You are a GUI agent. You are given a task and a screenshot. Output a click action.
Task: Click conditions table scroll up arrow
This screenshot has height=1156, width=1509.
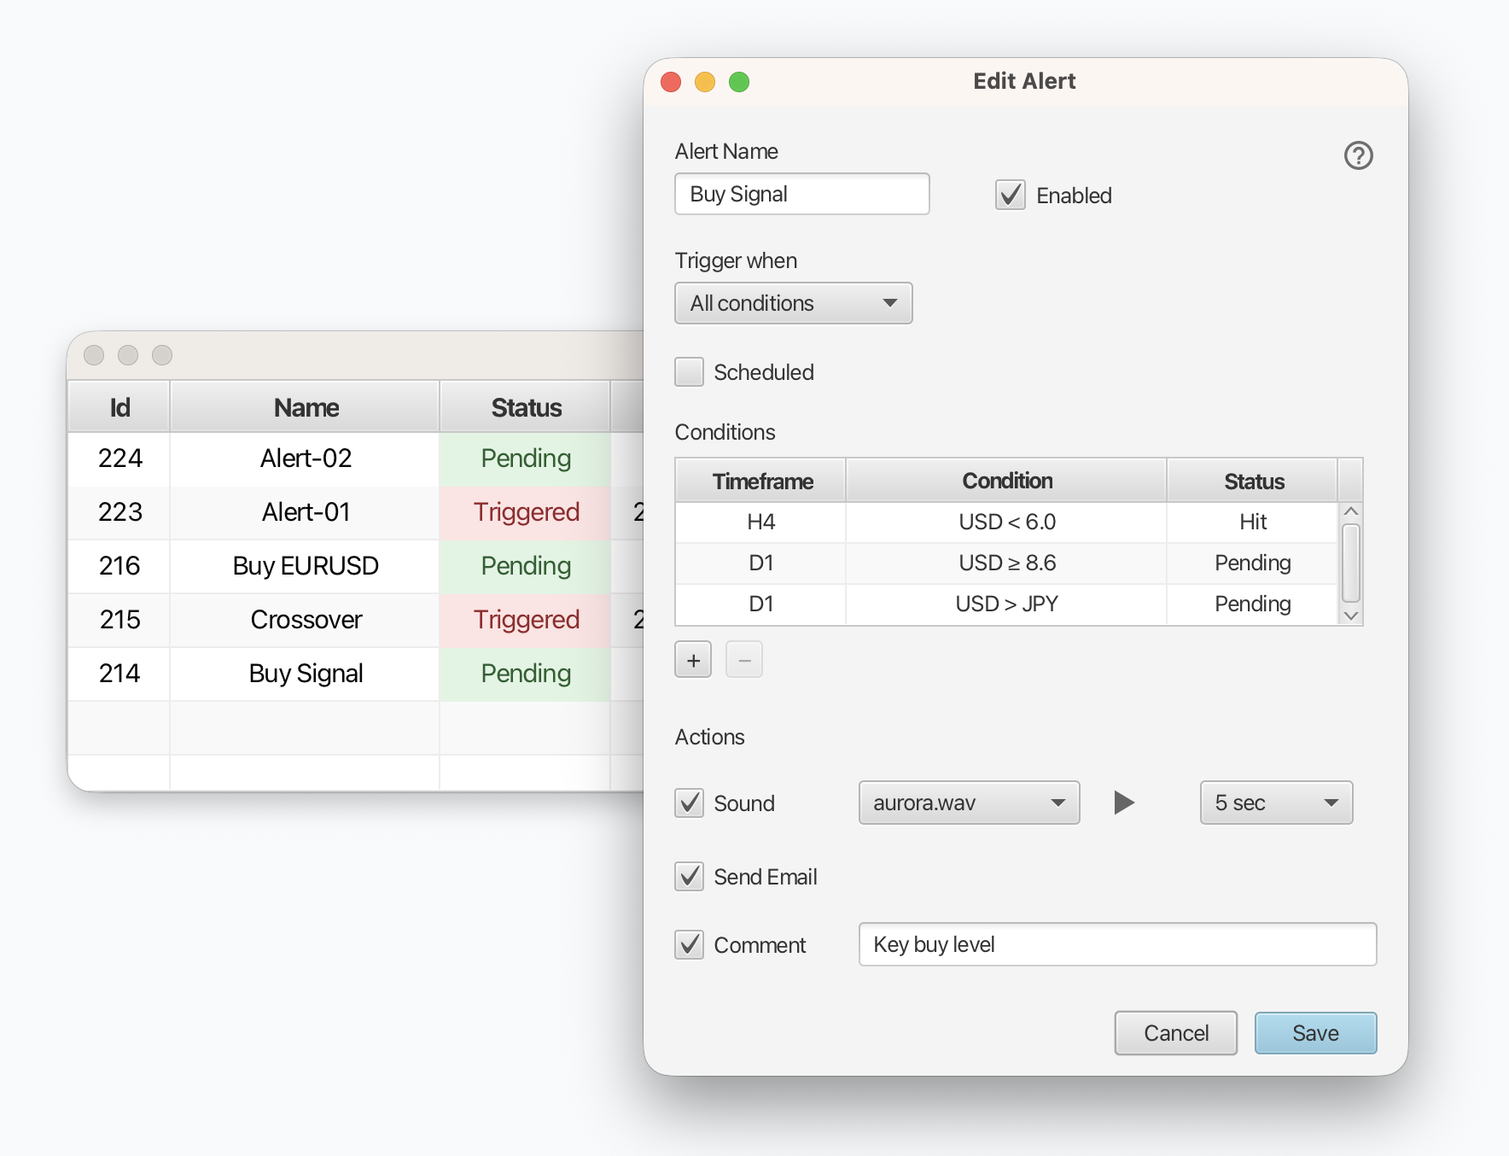[1350, 511]
